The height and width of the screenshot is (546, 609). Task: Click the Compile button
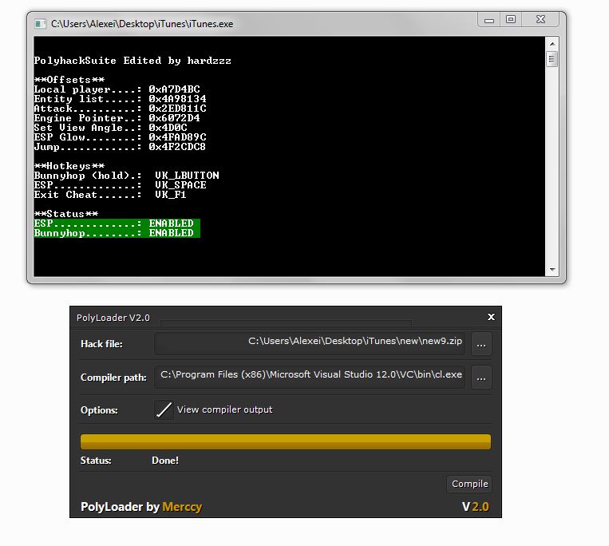[469, 484]
